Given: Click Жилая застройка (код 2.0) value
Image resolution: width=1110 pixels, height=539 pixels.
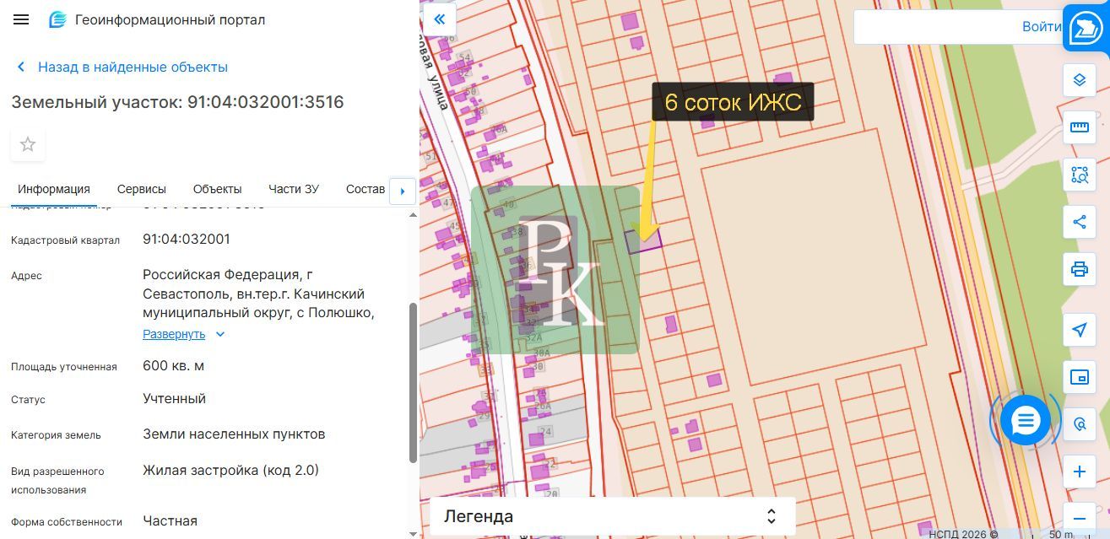Looking at the screenshot, I should tap(230, 470).
